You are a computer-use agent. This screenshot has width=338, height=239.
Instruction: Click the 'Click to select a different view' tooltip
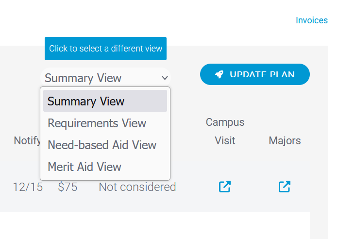[x=105, y=49]
